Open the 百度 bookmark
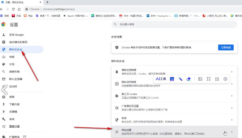Screen dimensions: 242x138 coord(5,16)
